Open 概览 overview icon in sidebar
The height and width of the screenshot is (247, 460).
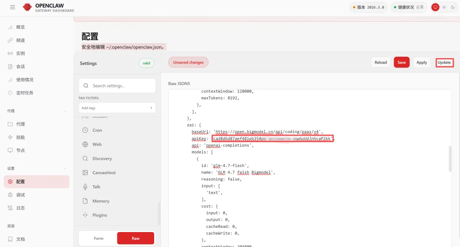10,27
